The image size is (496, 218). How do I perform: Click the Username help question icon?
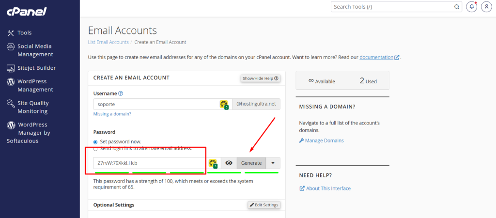[121, 93]
